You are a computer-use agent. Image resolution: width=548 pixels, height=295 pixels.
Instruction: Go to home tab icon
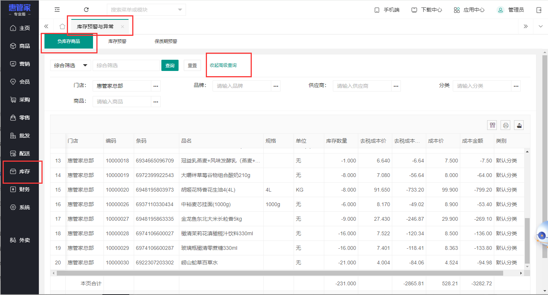click(62, 27)
